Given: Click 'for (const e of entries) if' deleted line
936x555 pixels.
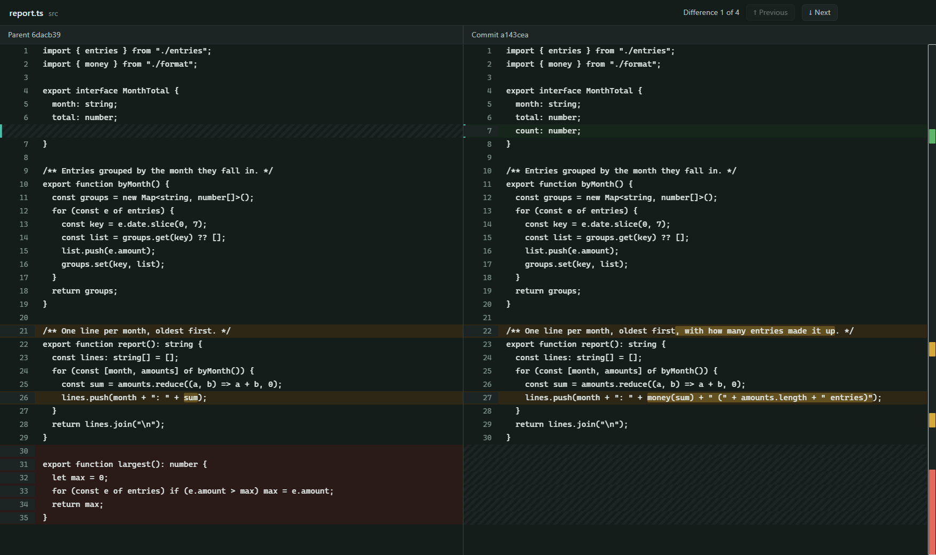Looking at the screenshot, I should point(192,491).
